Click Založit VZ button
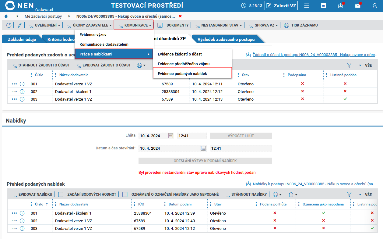The height and width of the screenshot is (239, 383). coord(282,6)
